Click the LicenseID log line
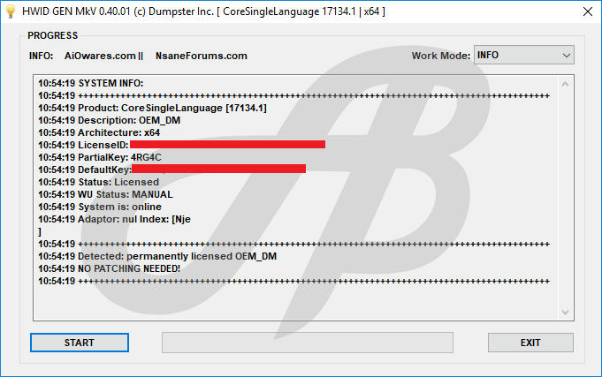 [181, 145]
